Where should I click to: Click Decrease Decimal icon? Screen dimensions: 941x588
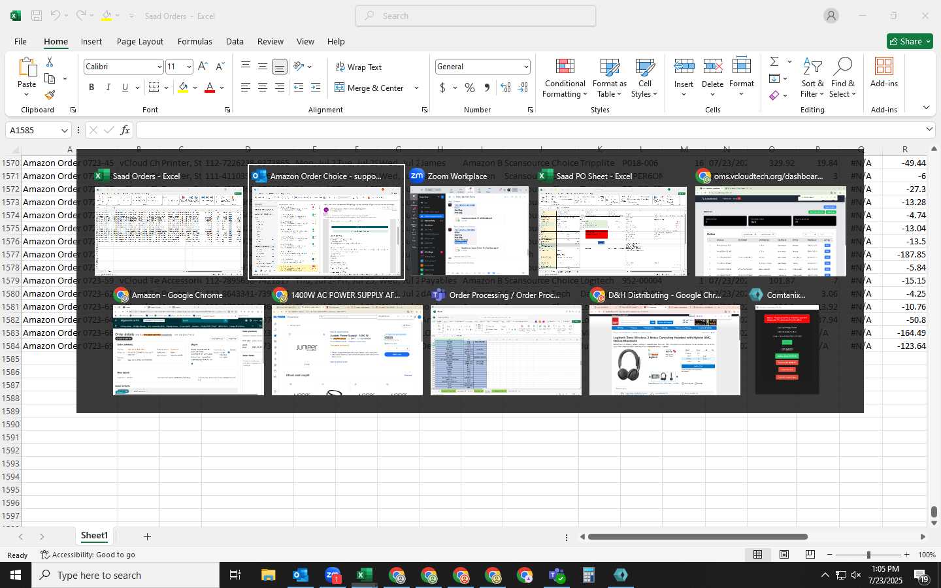(523, 88)
